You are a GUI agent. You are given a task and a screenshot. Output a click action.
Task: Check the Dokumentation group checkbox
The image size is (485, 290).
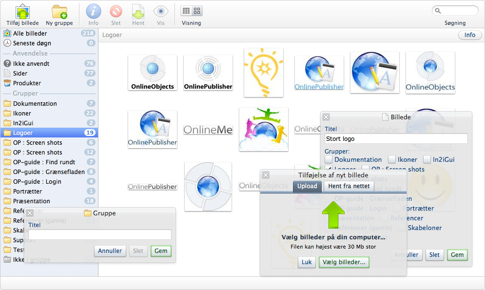(329, 159)
